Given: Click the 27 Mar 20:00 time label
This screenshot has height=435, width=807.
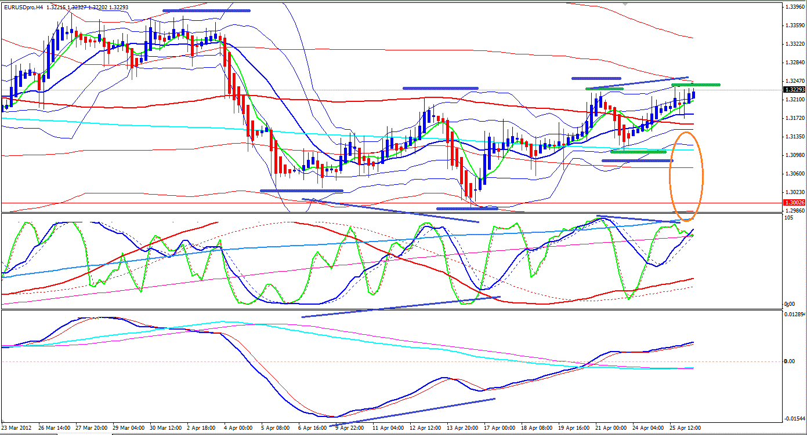Looking at the screenshot, I should click(x=92, y=427).
